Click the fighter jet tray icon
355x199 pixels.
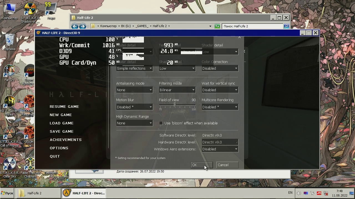[313, 193]
